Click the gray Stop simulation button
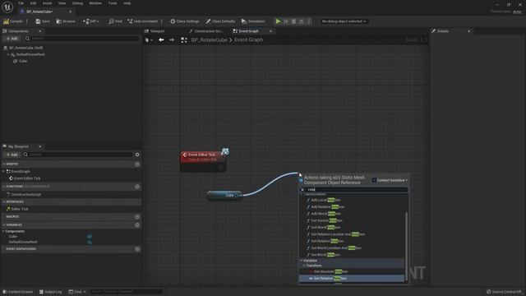Image resolution: width=526 pixels, height=296 pixels. tap(294, 21)
